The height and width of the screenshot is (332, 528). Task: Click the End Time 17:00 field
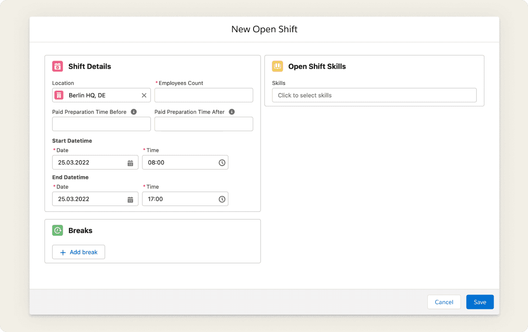(185, 199)
